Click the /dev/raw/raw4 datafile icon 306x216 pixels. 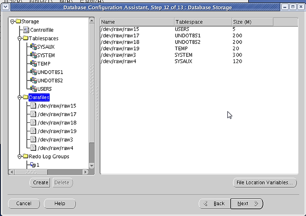34,148
